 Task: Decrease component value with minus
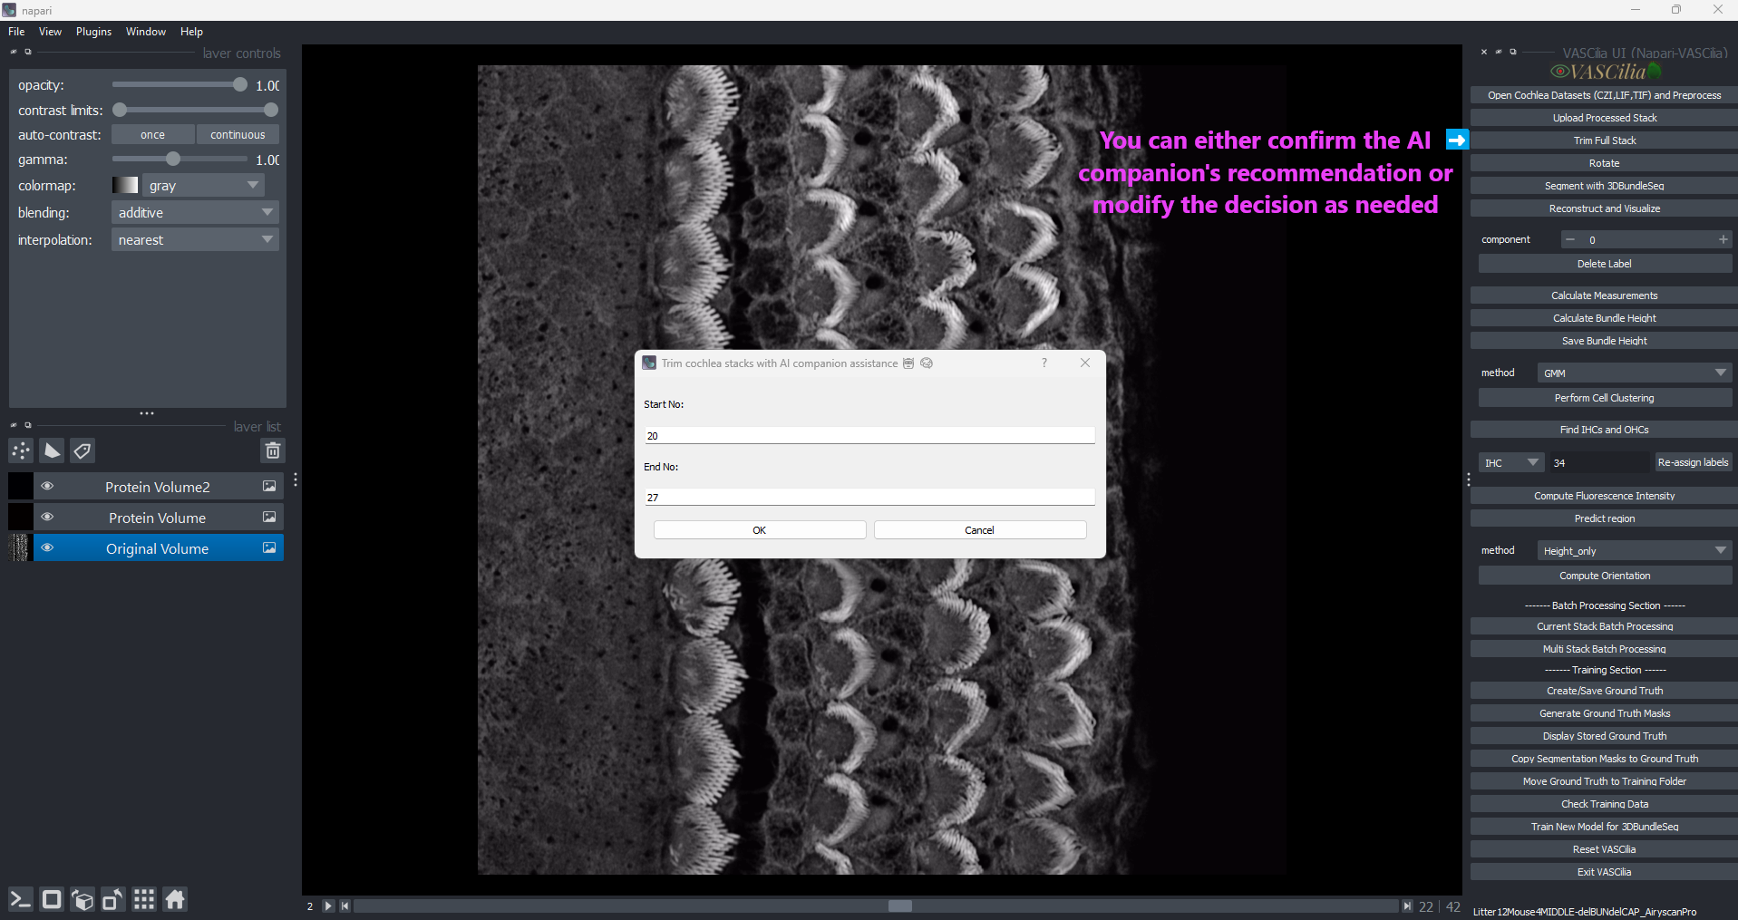tap(1570, 239)
